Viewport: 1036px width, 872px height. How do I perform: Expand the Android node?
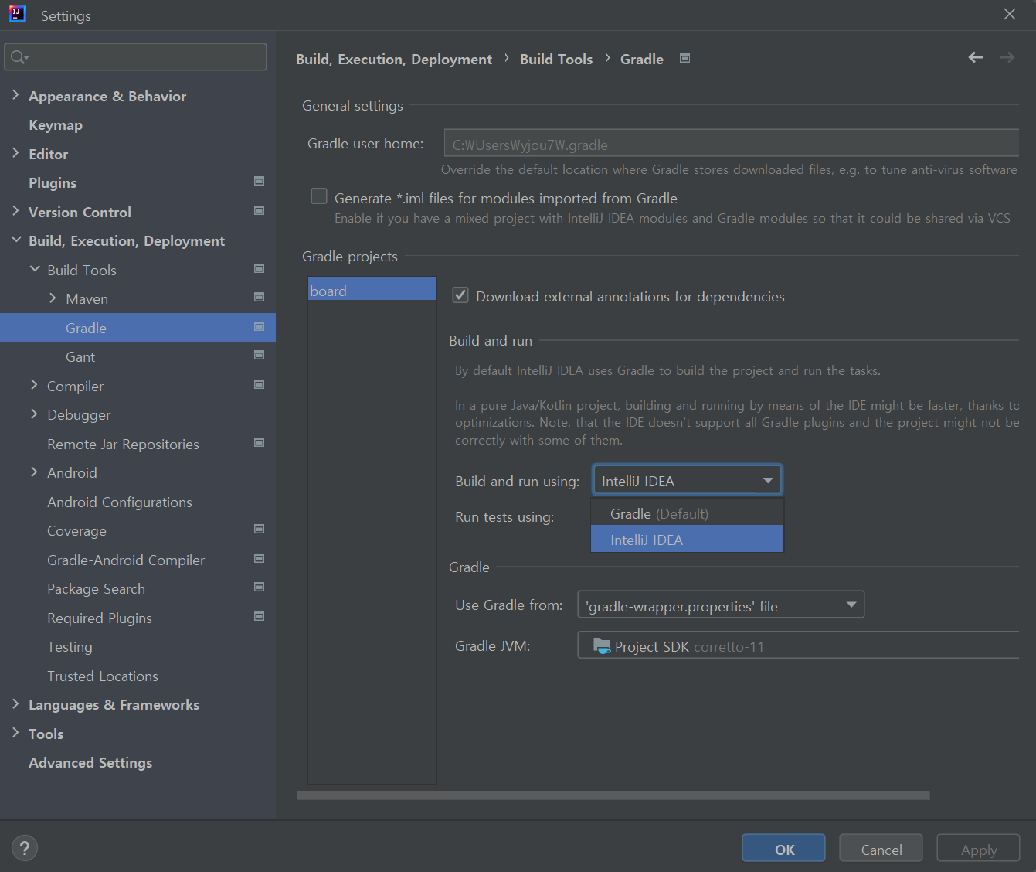(34, 472)
